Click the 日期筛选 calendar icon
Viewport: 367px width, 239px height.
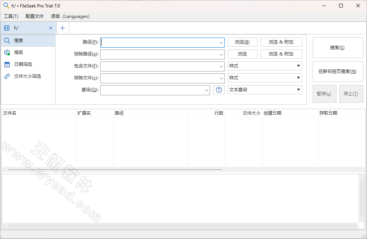7,64
